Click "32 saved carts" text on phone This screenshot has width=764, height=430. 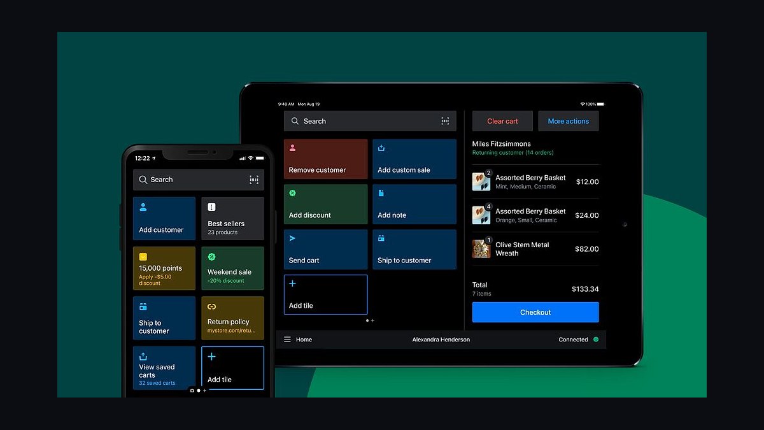[157, 383]
